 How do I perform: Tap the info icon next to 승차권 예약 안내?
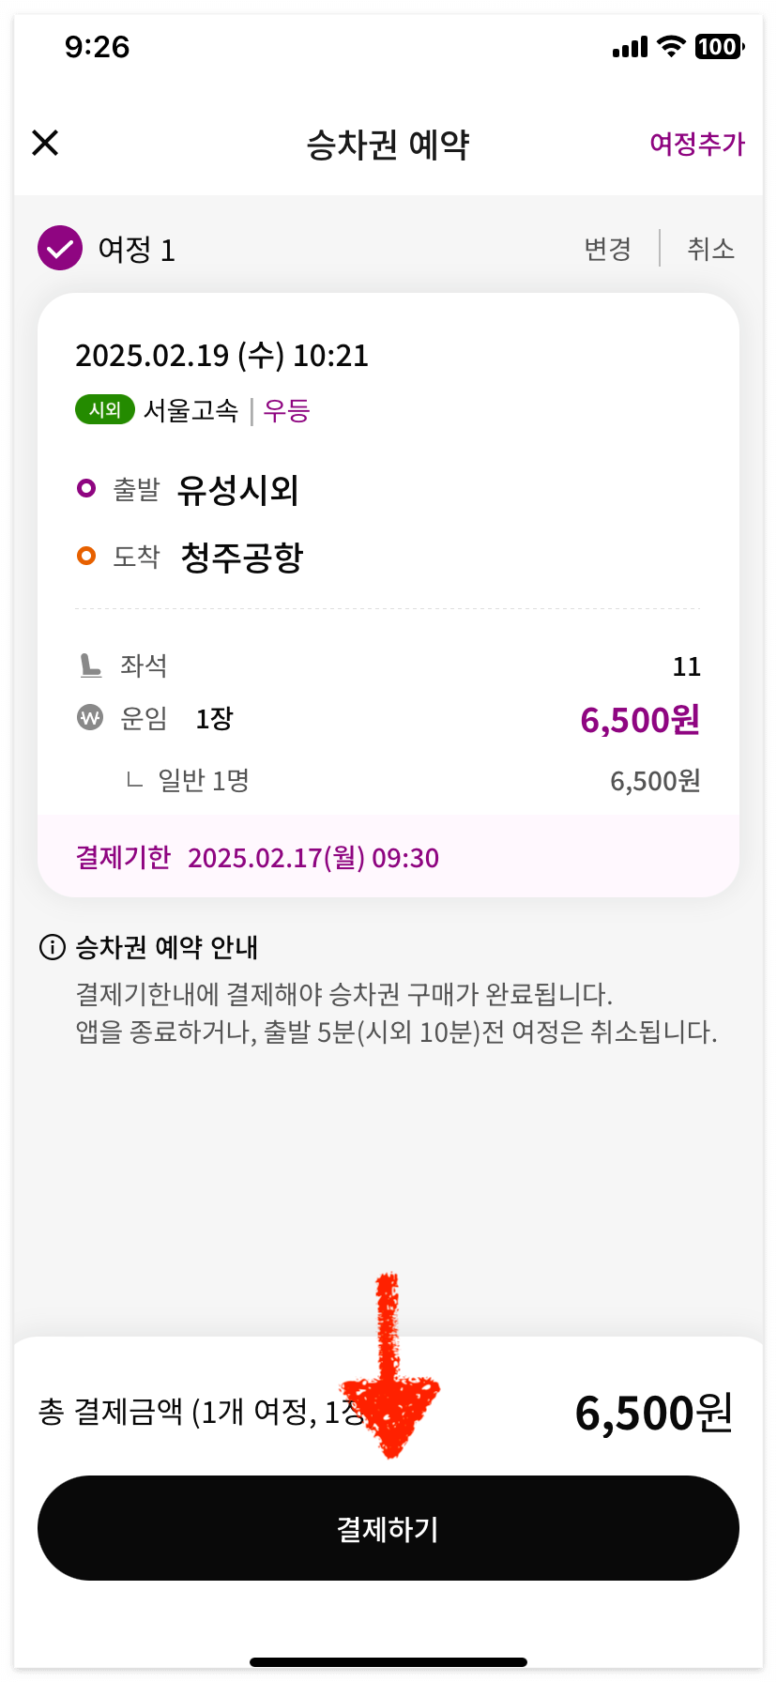tap(53, 947)
